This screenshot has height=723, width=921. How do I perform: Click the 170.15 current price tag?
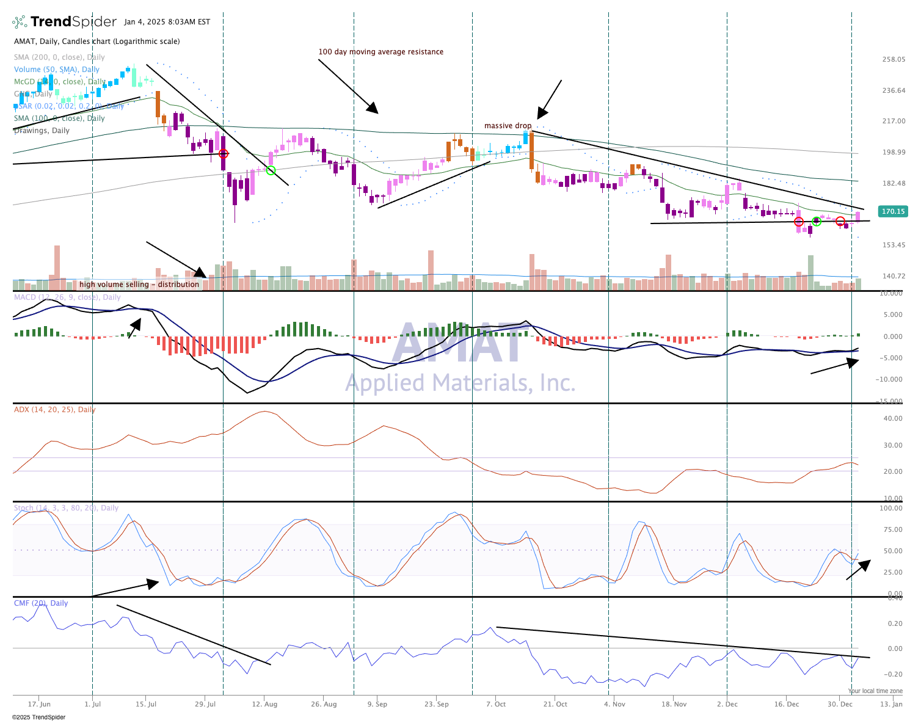893,211
